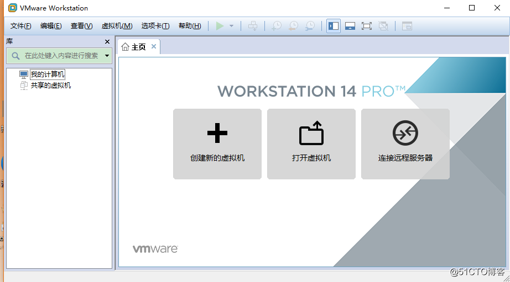Toggle the thumbnail bar view icon

coord(350,26)
